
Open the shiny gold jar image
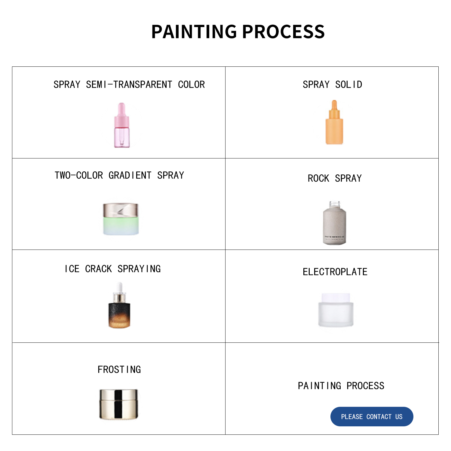[x=119, y=404]
